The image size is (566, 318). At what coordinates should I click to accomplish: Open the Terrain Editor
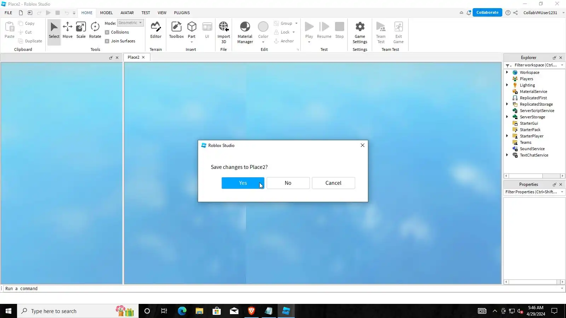(156, 30)
